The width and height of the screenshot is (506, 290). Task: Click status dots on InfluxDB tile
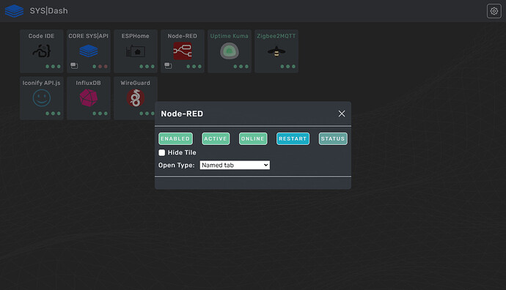pos(100,114)
